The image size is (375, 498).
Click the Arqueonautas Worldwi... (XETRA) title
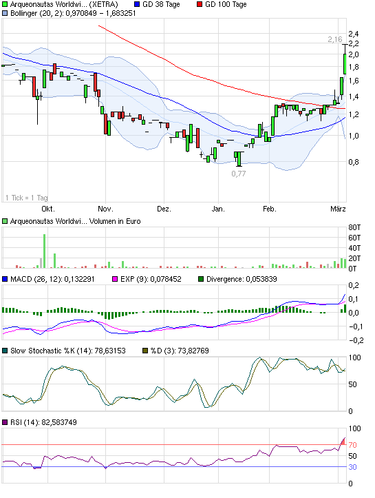tap(64, 4)
